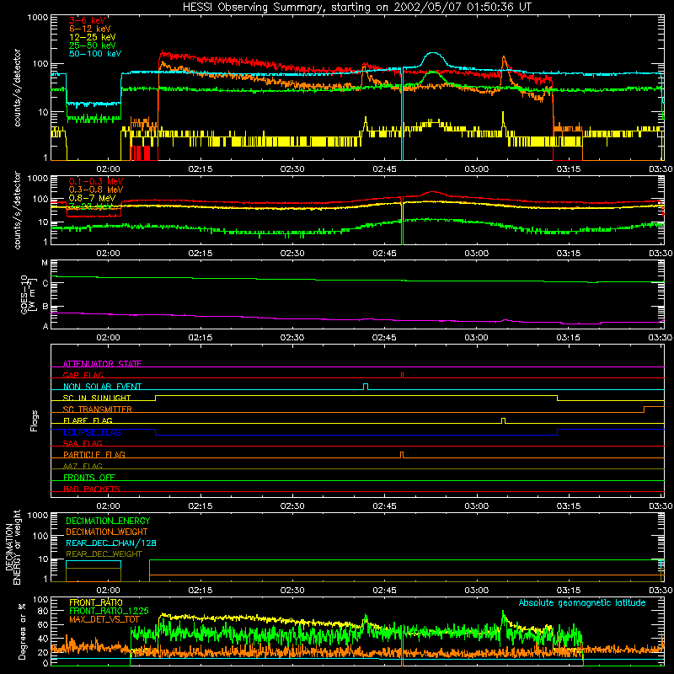Select the red 3-6 keV legend label
The image size is (674, 674).
click(88, 20)
